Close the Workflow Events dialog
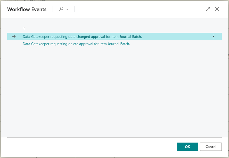 tap(217, 9)
